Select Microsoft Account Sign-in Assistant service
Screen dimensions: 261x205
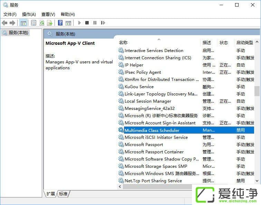[186, 123]
